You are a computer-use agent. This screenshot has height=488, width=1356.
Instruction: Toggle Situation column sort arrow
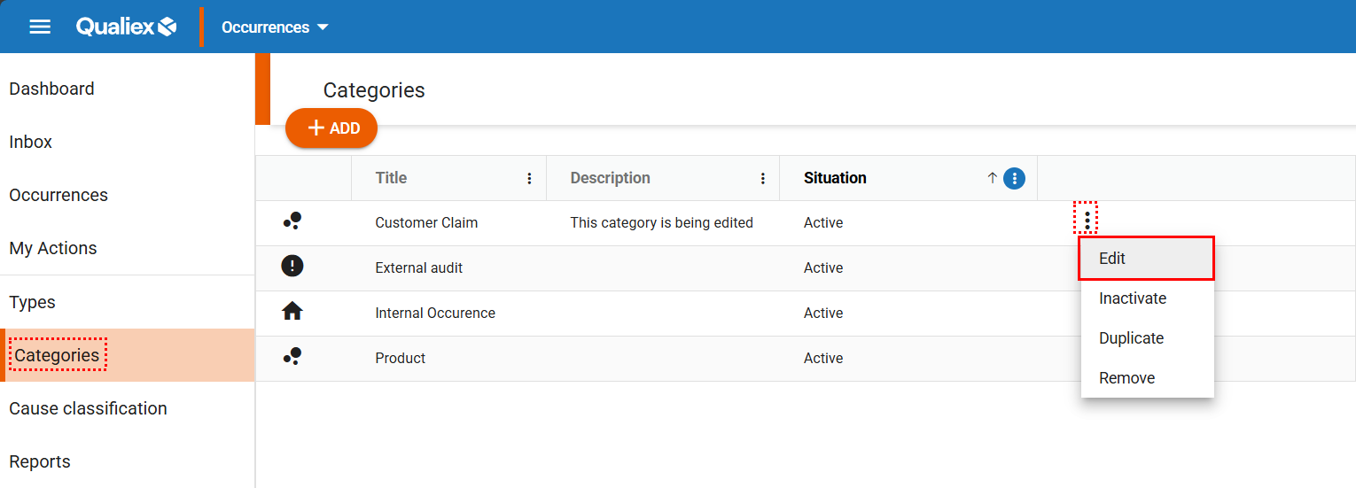tap(992, 178)
